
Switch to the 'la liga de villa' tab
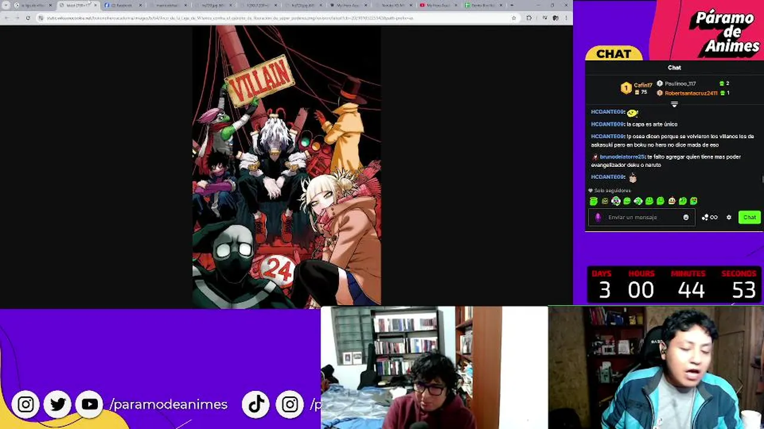tap(32, 5)
